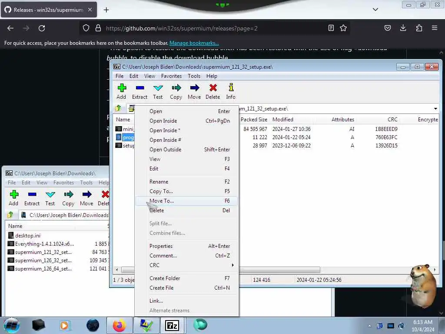The image size is (445, 334).
Task: Click Test icon in setup.exe 7-Zip window
Action: click(158, 88)
